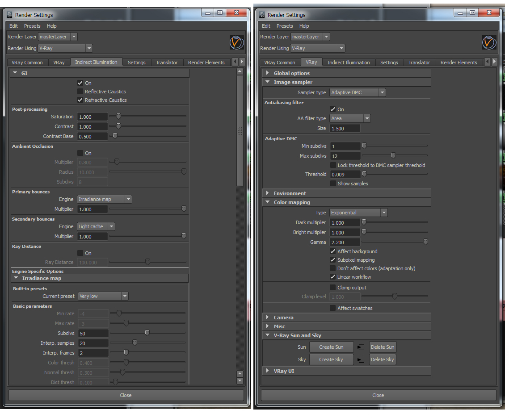Image resolution: width=509 pixels, height=418 pixels.
Task: Click right tab scroll arrow in left window
Action: point(242,62)
